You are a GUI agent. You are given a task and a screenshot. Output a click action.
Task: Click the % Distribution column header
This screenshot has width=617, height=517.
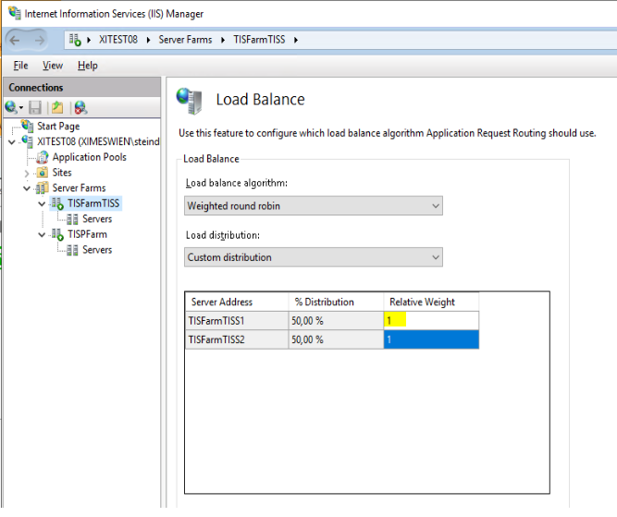336,302
